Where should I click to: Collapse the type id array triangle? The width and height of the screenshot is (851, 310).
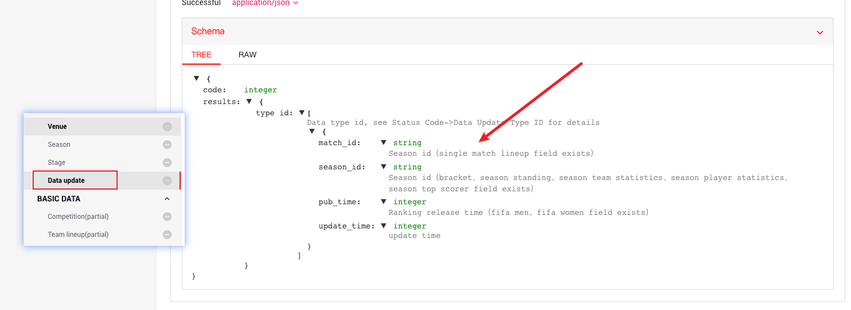(302, 113)
